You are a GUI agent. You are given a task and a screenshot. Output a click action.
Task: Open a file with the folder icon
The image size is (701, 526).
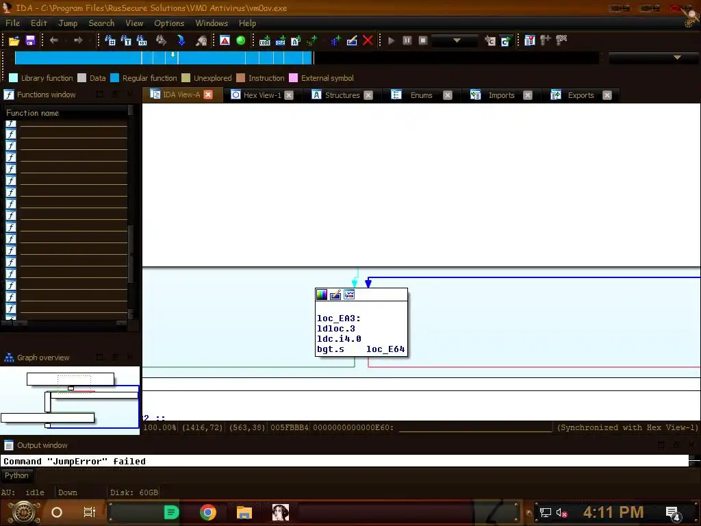click(x=14, y=40)
